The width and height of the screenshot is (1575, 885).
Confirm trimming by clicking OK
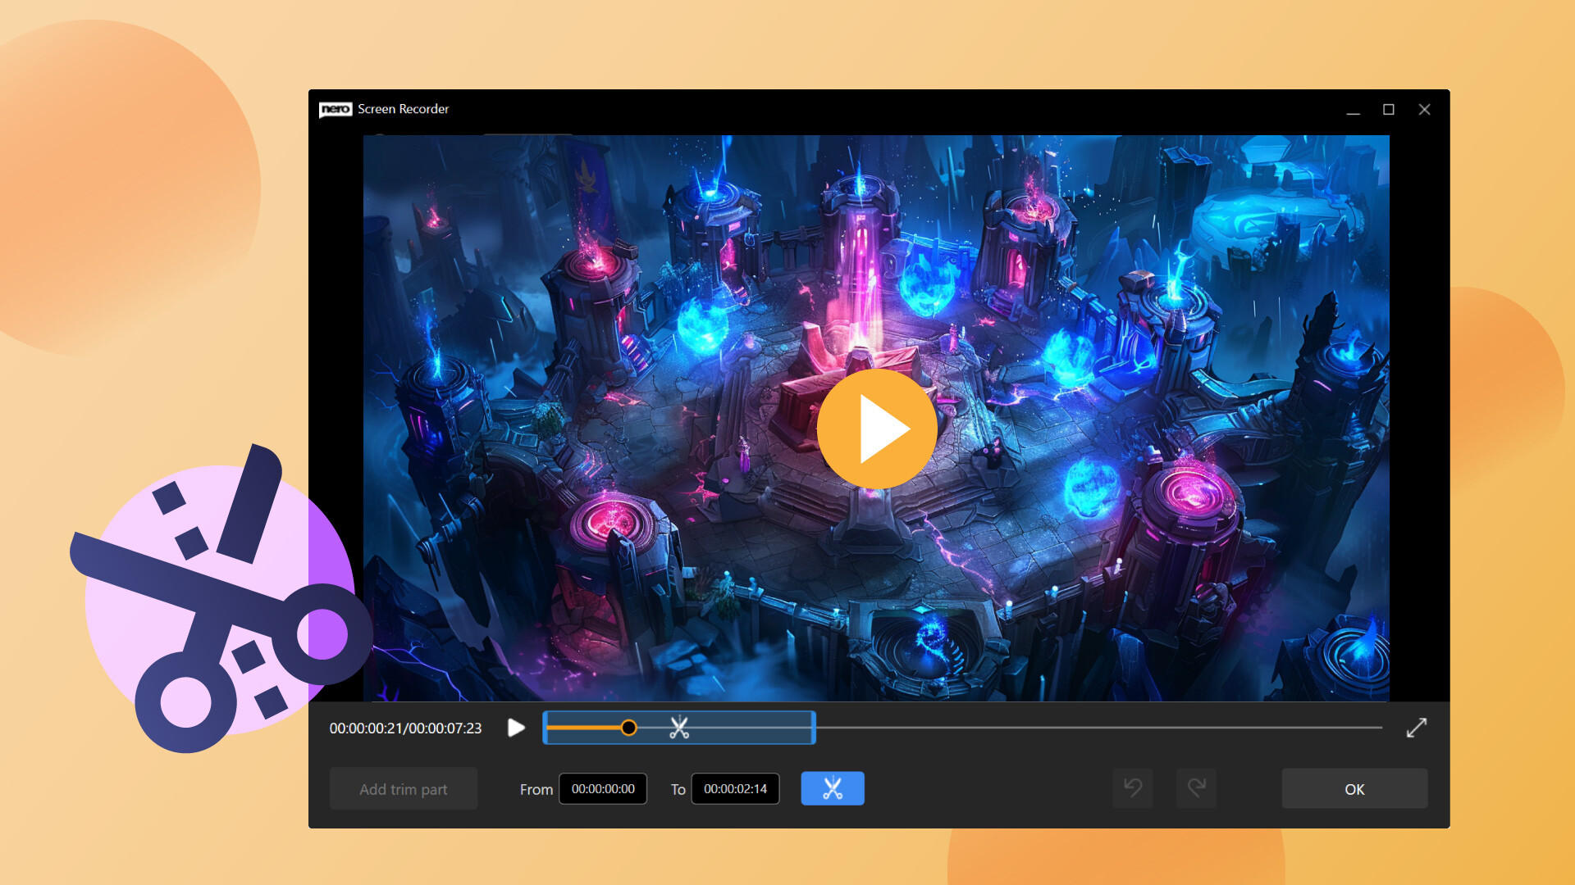1354,788
